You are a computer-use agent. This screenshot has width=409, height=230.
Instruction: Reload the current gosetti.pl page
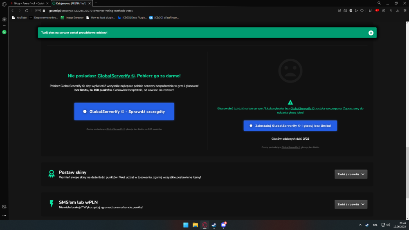point(27,11)
